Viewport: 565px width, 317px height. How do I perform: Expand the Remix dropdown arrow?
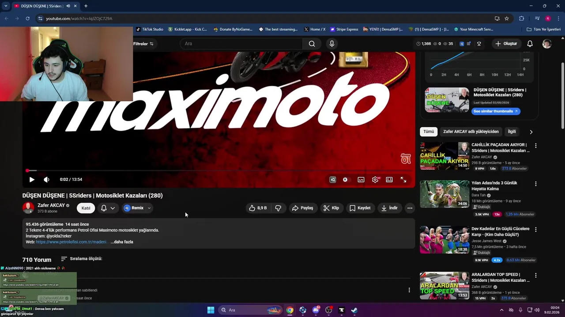point(149,208)
